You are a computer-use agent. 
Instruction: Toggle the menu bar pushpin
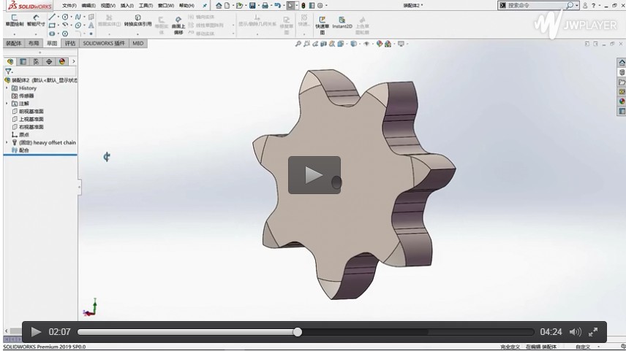[x=205, y=5]
